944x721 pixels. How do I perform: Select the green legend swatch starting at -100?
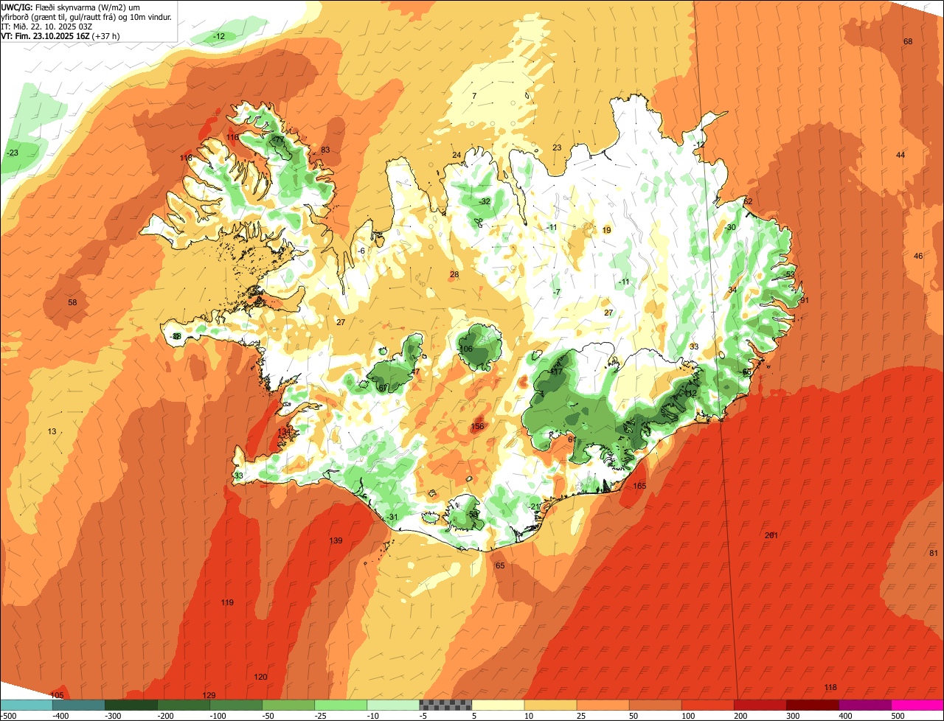(x=236, y=705)
